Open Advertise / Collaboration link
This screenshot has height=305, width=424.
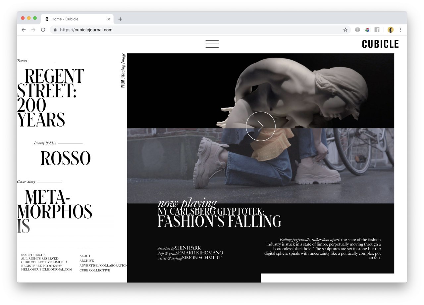coord(103,265)
